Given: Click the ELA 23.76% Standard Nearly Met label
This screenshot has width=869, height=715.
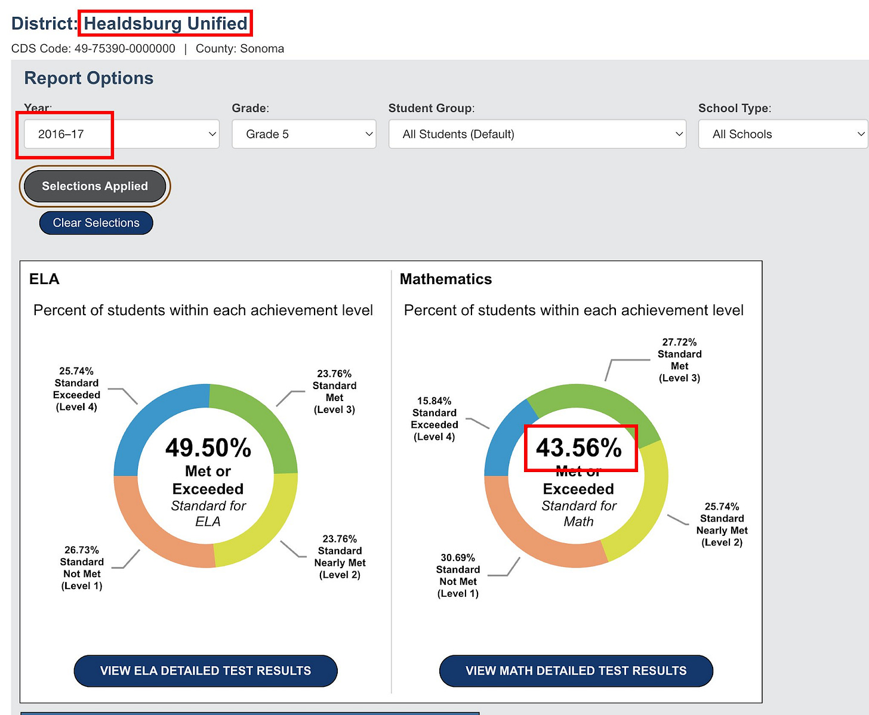Looking at the screenshot, I should [340, 557].
